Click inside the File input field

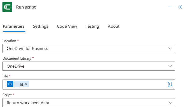coord(89,84)
